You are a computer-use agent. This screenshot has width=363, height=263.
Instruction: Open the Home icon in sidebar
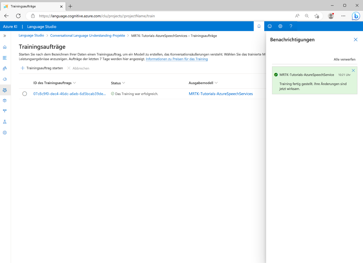[x=5, y=47]
